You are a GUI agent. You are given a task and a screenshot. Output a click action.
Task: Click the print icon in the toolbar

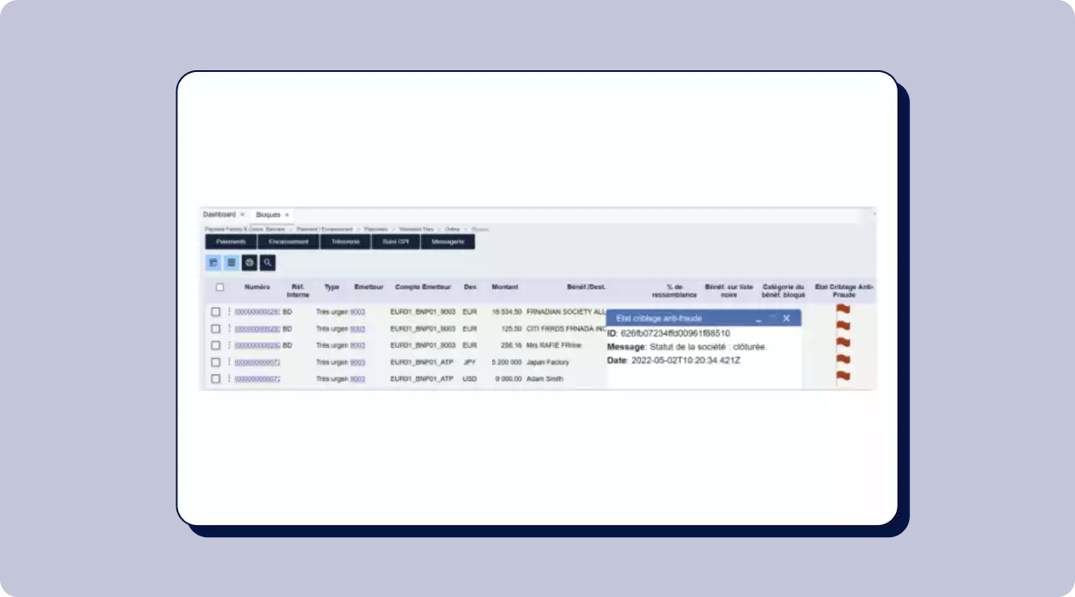(x=249, y=263)
